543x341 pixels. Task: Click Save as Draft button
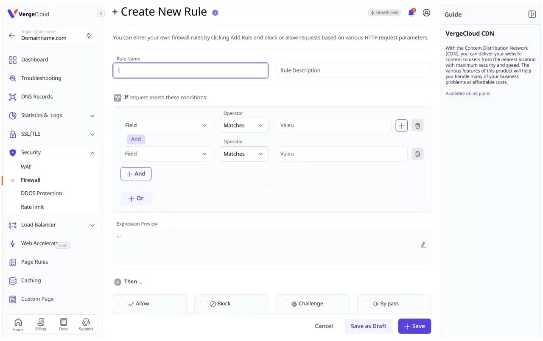click(x=368, y=326)
